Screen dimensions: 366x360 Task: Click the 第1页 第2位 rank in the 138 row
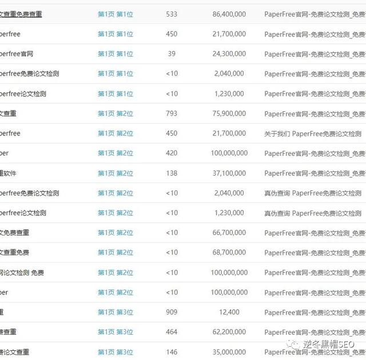(x=116, y=173)
